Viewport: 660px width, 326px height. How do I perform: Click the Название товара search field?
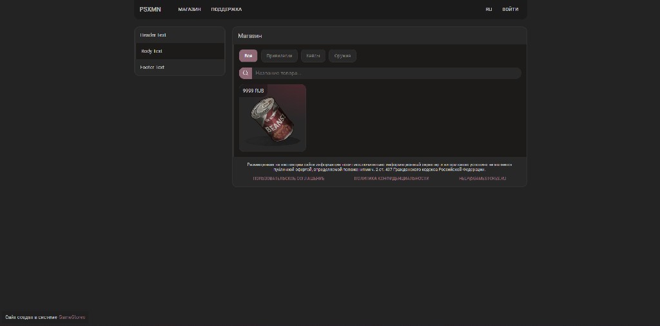coord(385,73)
